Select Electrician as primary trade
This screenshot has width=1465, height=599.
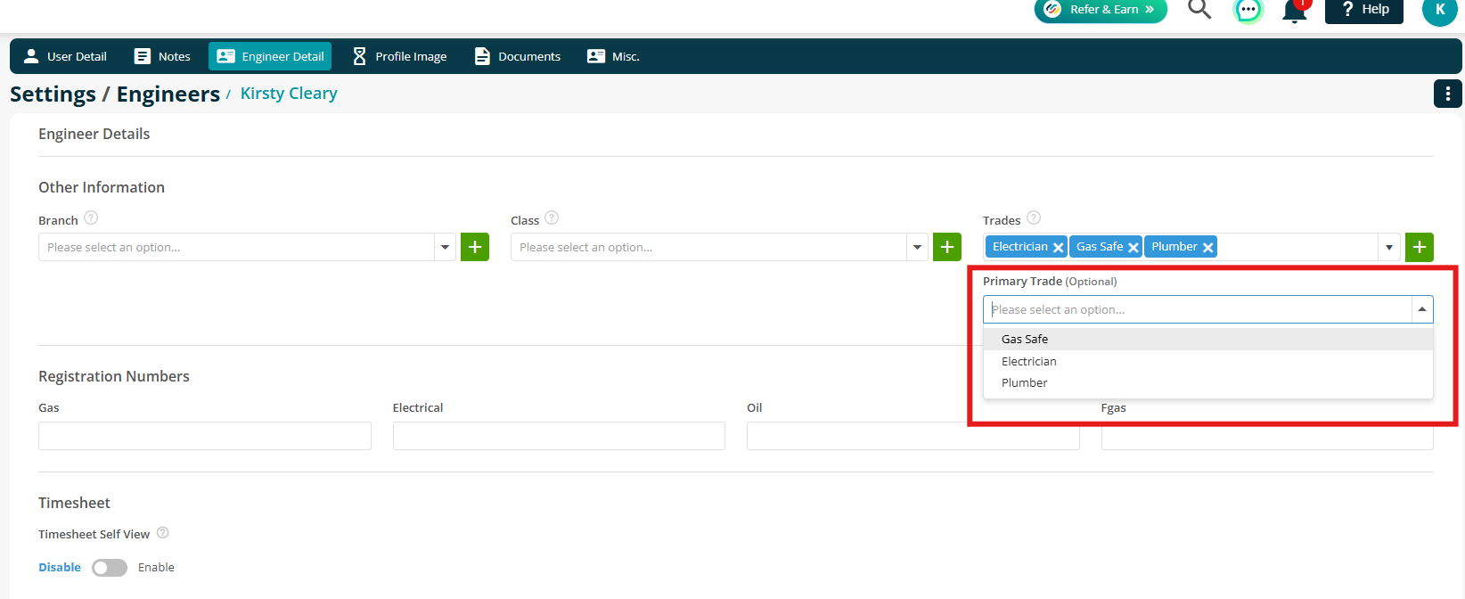(x=1208, y=361)
